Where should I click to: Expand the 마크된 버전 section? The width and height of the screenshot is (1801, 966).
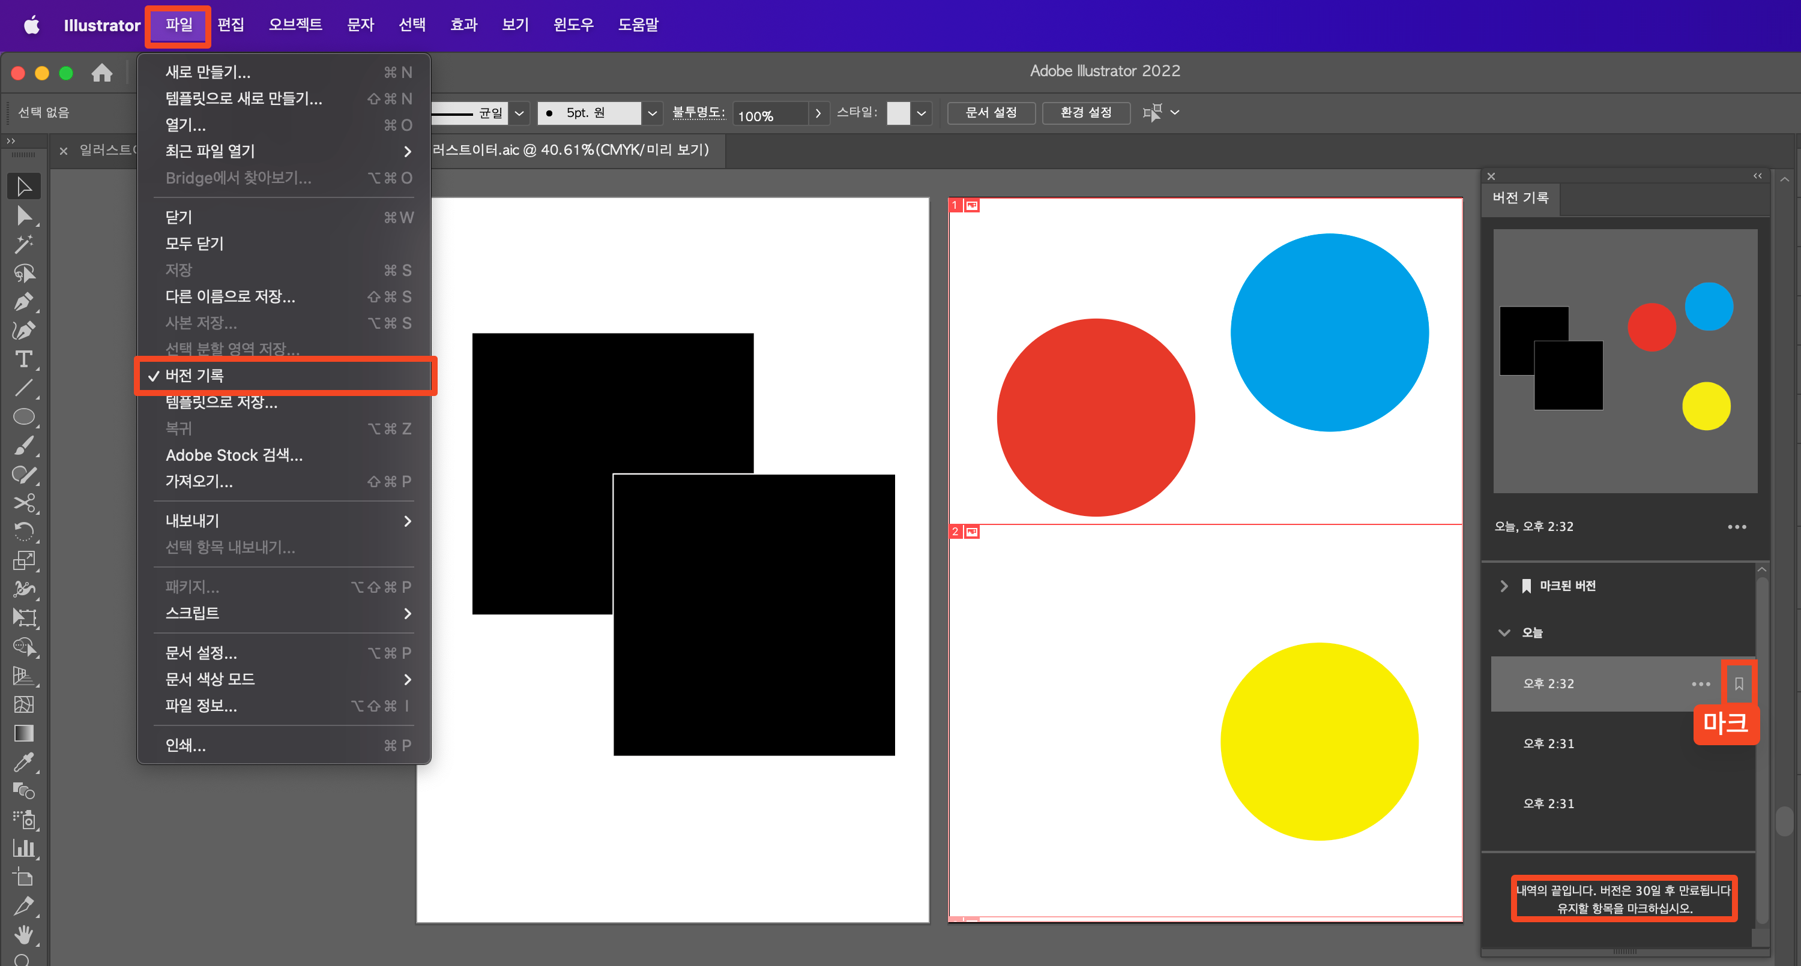pyautogui.click(x=1504, y=586)
